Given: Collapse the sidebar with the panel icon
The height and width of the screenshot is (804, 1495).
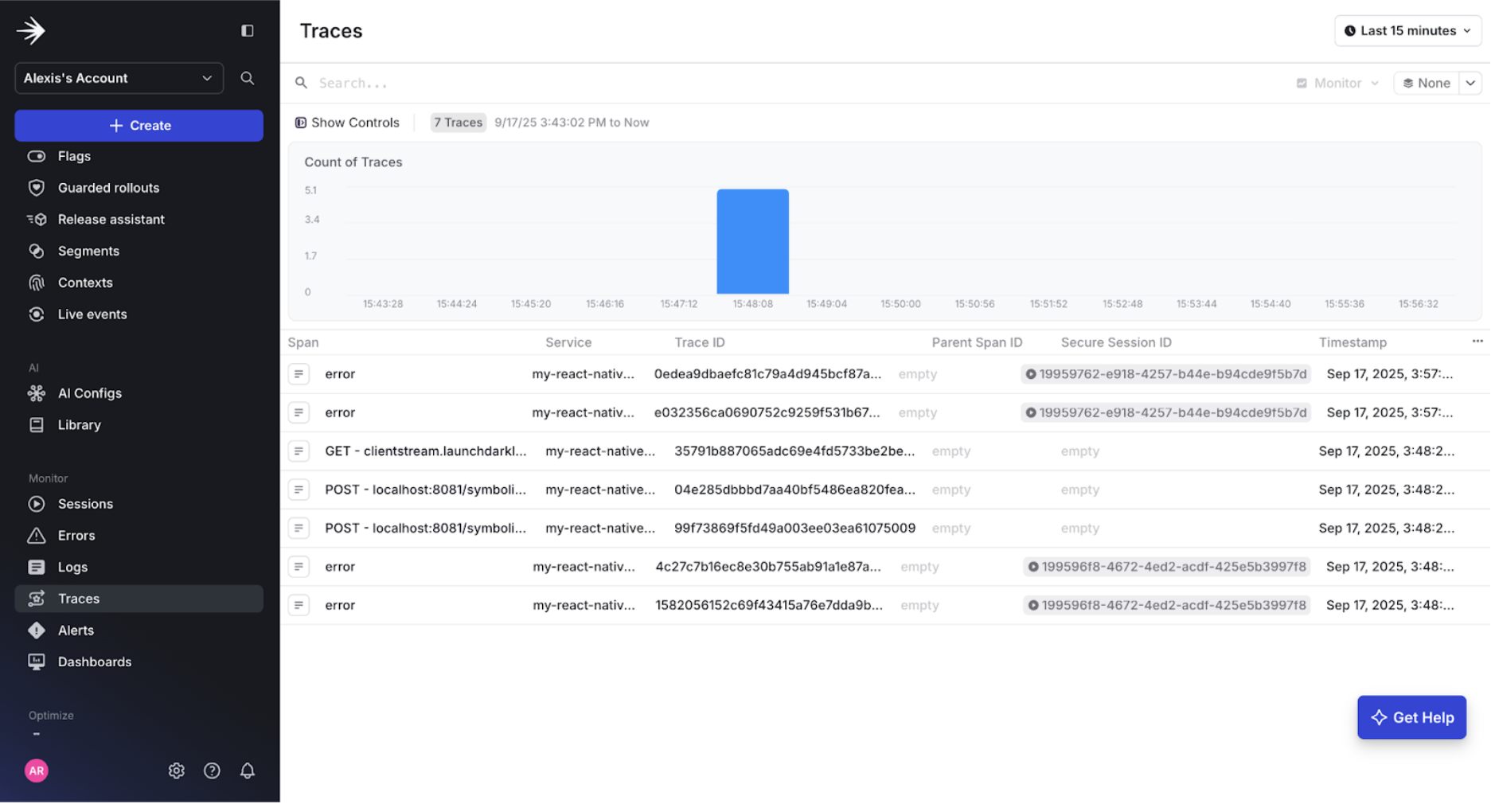Looking at the screenshot, I should point(247,29).
